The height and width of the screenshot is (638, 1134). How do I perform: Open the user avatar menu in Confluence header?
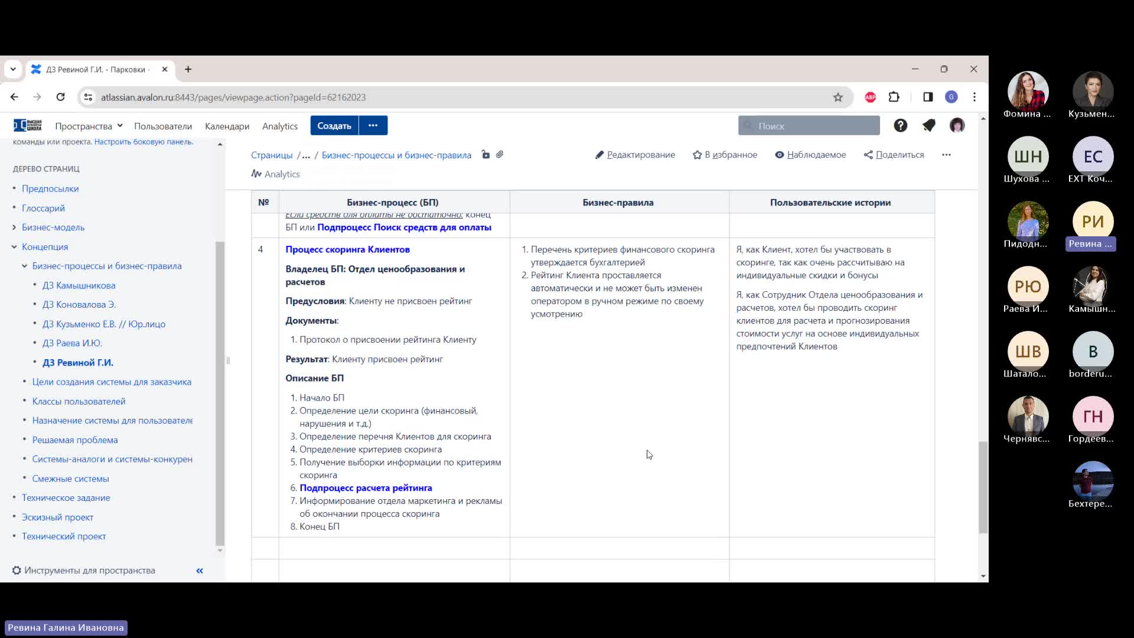tap(957, 125)
